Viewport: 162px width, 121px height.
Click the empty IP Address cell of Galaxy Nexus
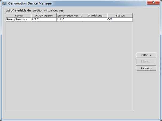95,19
